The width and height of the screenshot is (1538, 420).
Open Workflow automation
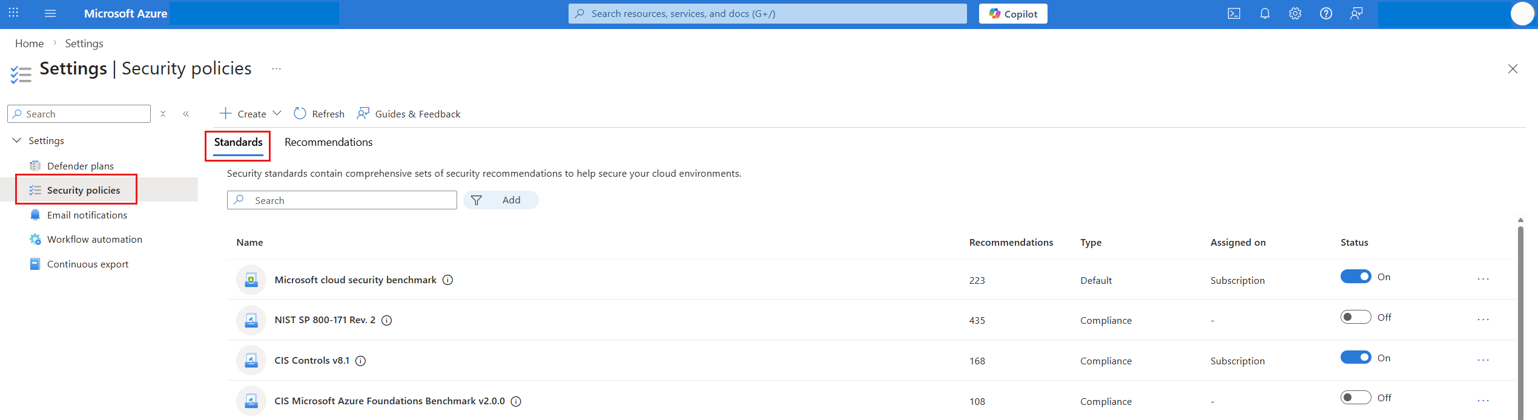tap(94, 240)
